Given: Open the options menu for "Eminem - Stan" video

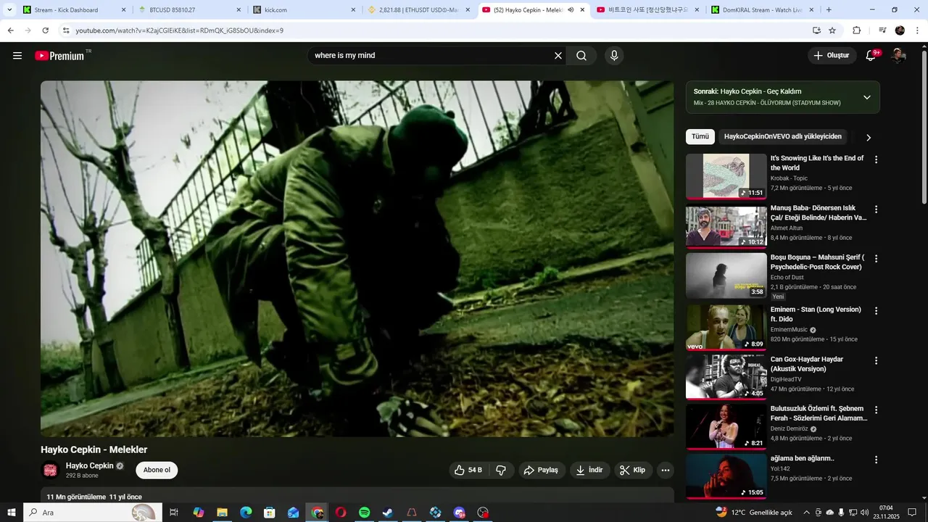Looking at the screenshot, I should point(876,311).
